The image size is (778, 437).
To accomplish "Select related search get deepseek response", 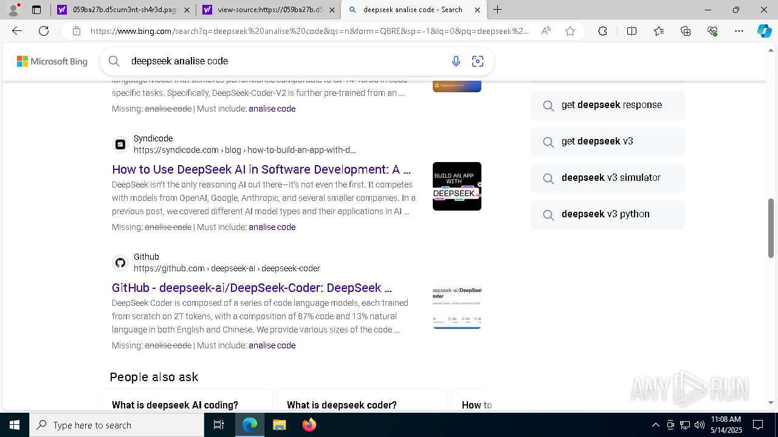I will [x=608, y=105].
